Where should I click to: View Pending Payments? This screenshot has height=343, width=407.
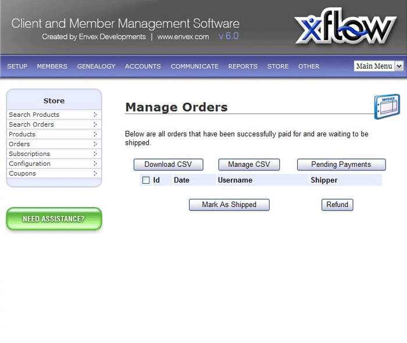tap(341, 165)
